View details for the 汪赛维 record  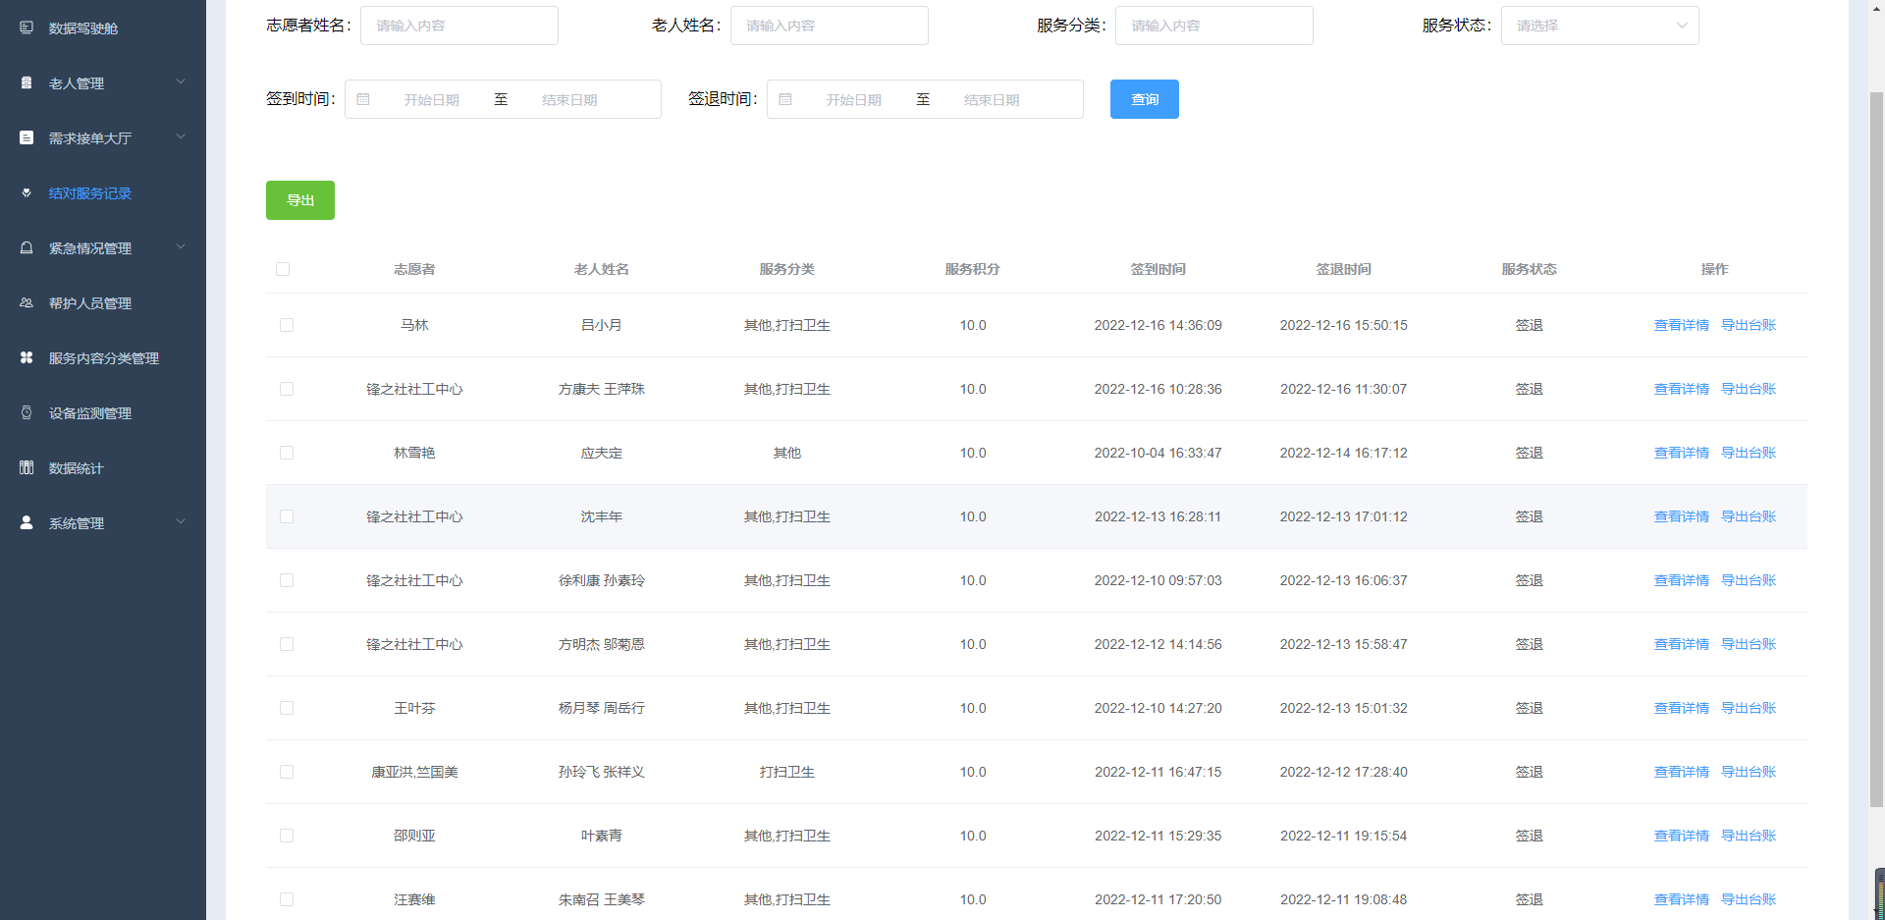point(1682,899)
